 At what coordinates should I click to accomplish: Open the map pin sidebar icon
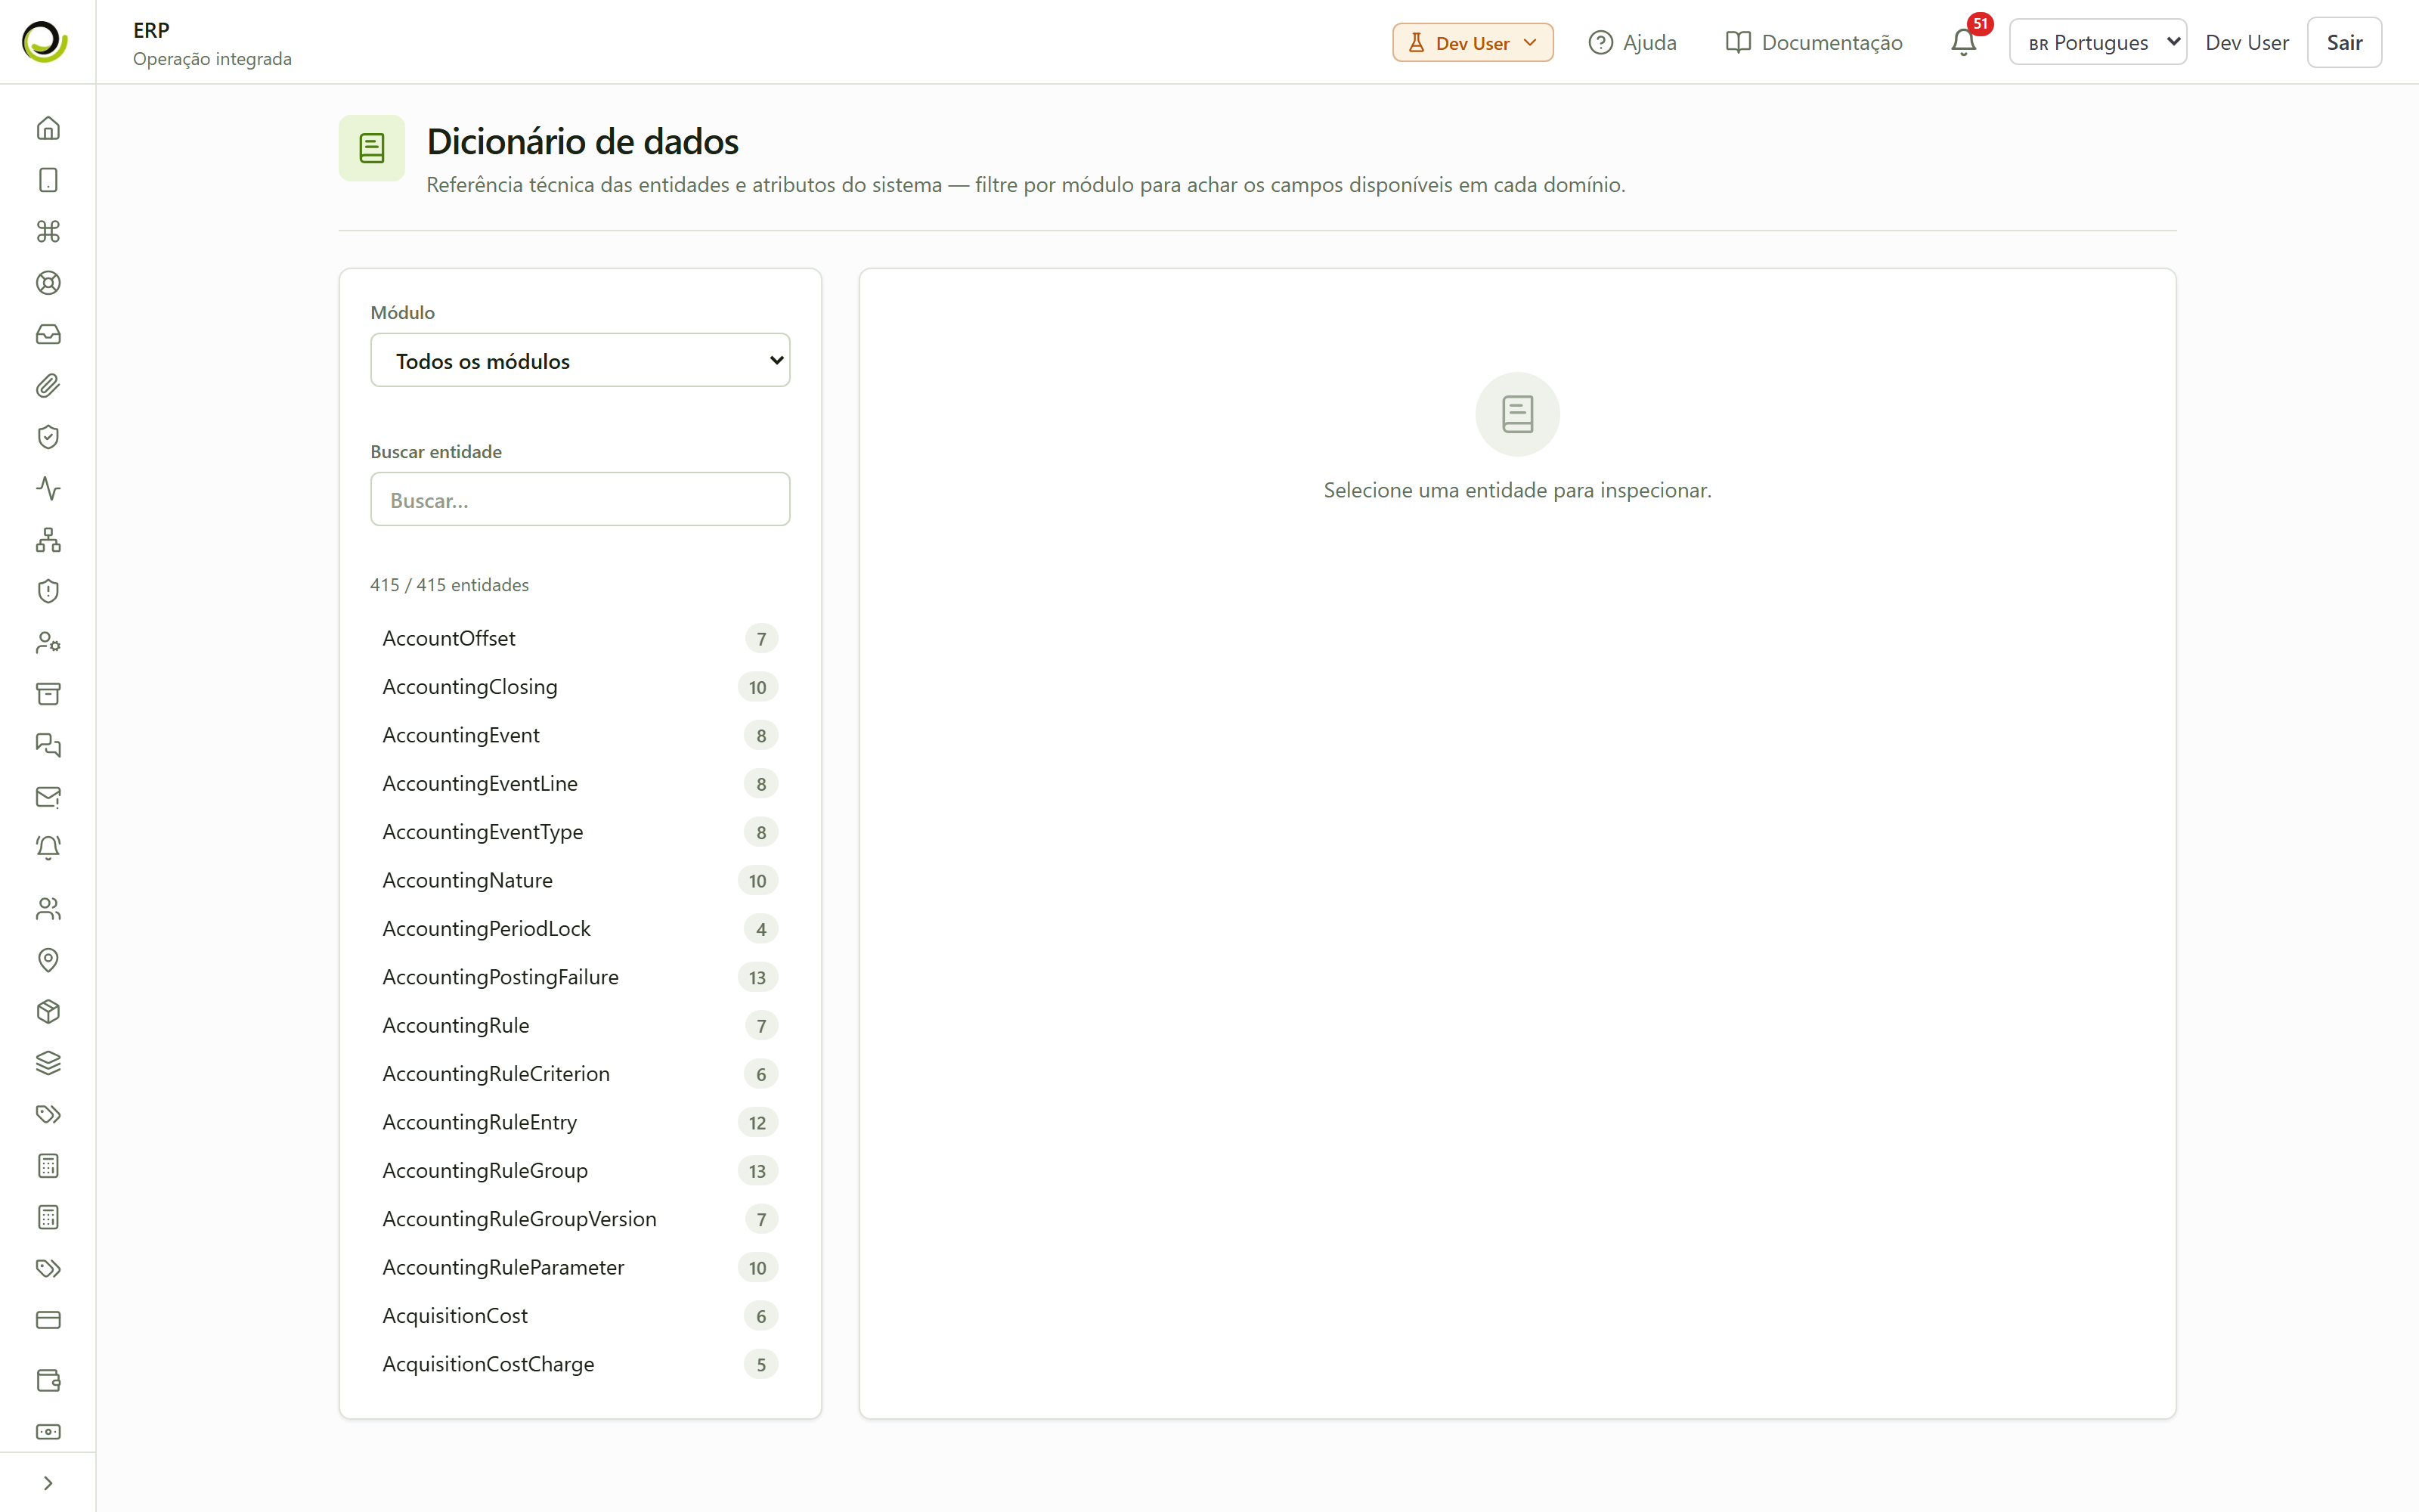[x=48, y=960]
